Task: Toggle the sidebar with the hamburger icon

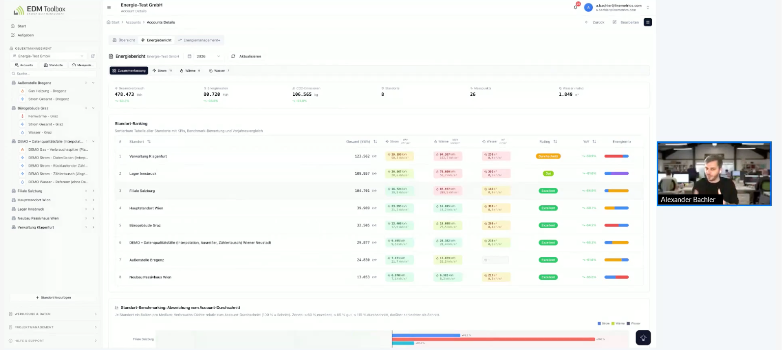Action: [x=109, y=7]
